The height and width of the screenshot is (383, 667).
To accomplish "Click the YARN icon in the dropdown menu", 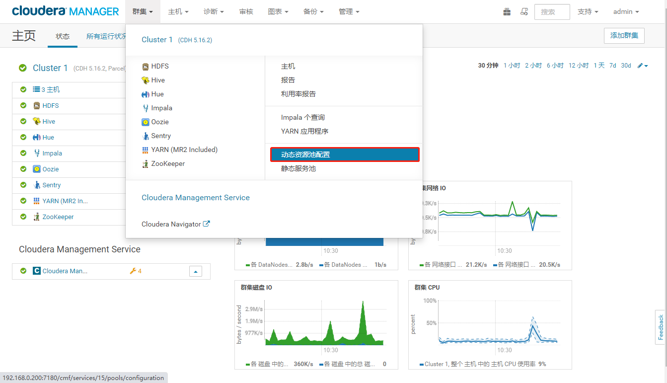I will pyautogui.click(x=146, y=150).
